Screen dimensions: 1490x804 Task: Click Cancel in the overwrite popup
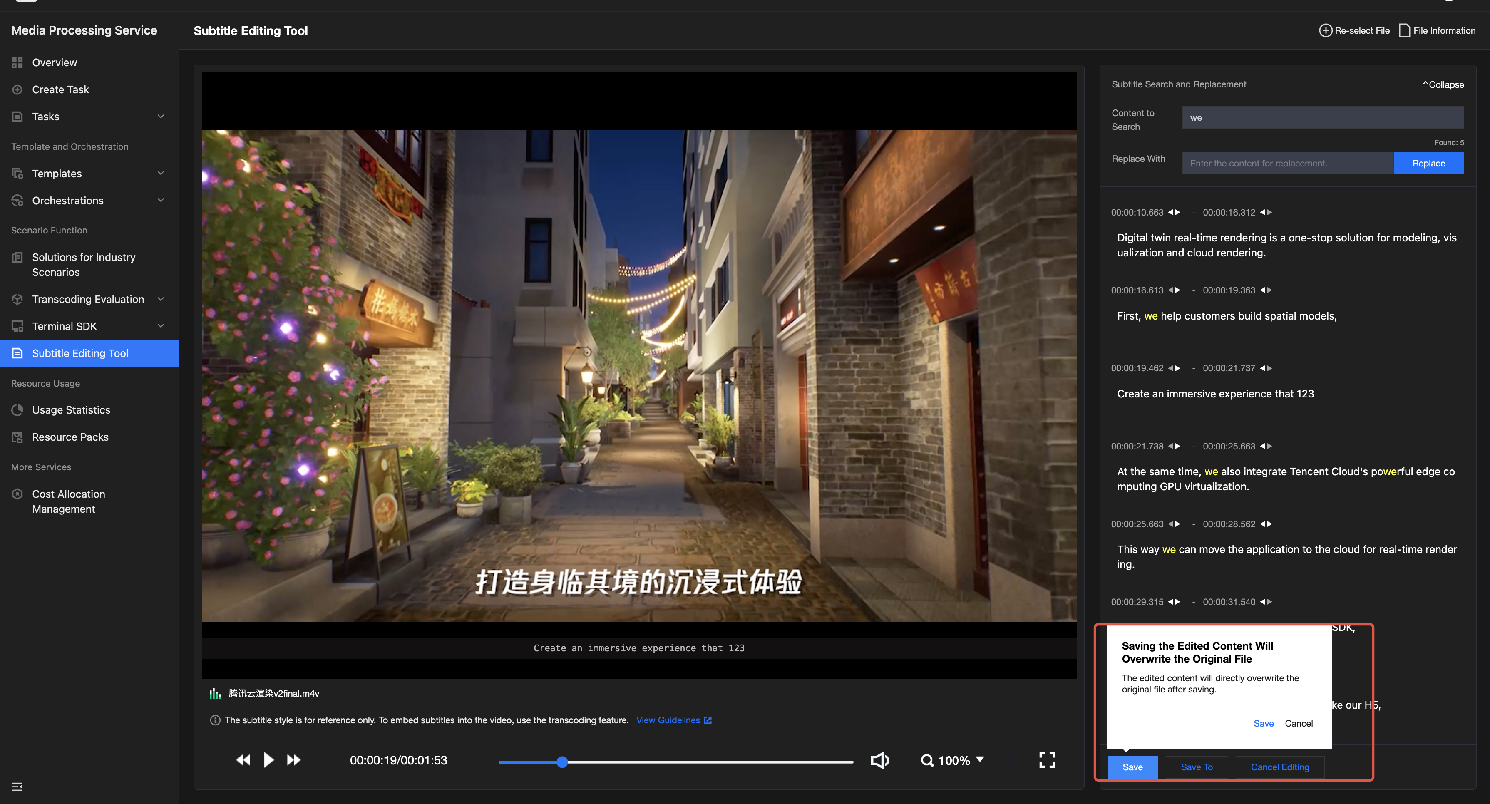1299,723
